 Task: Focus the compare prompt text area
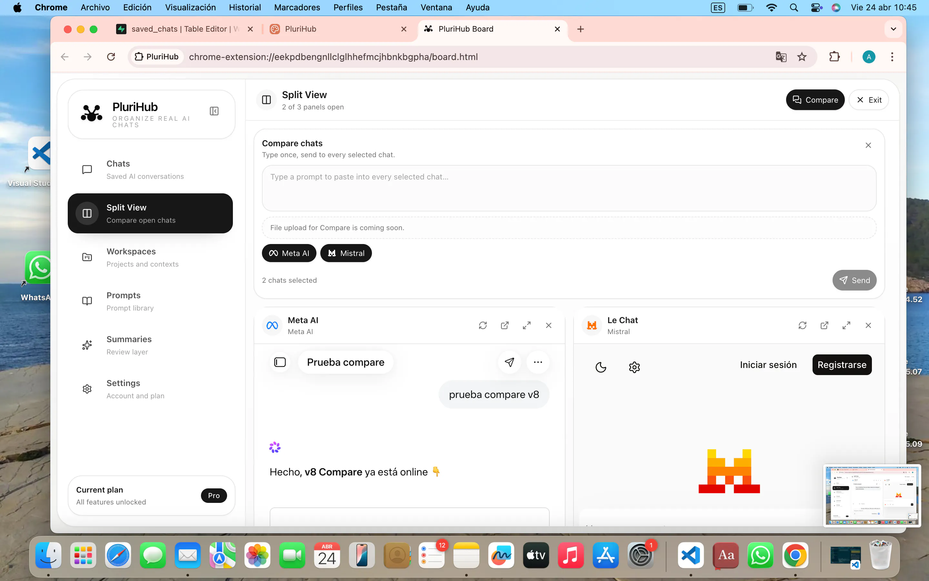click(x=569, y=188)
